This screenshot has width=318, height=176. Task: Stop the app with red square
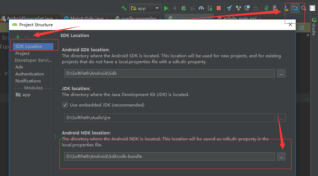coord(219,8)
